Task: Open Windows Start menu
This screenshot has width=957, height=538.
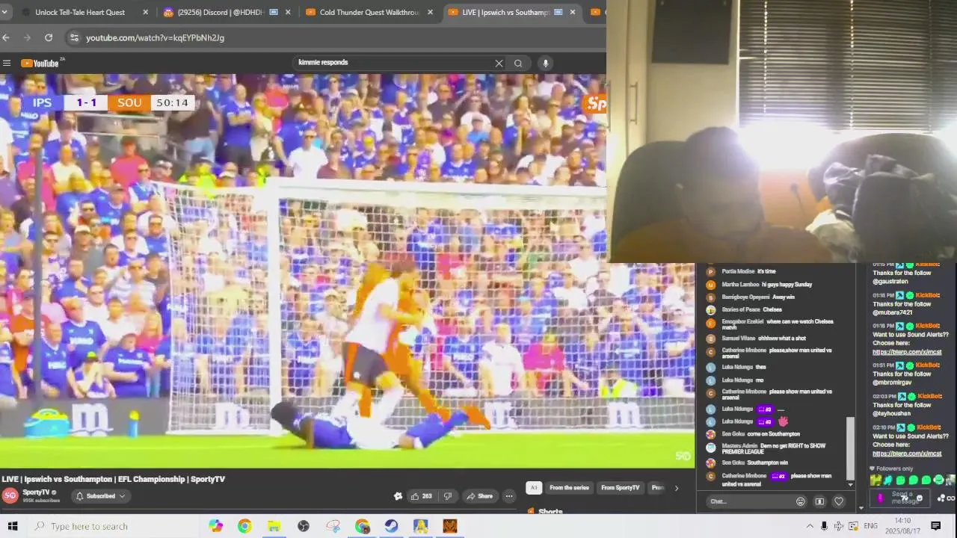Action: click(12, 526)
